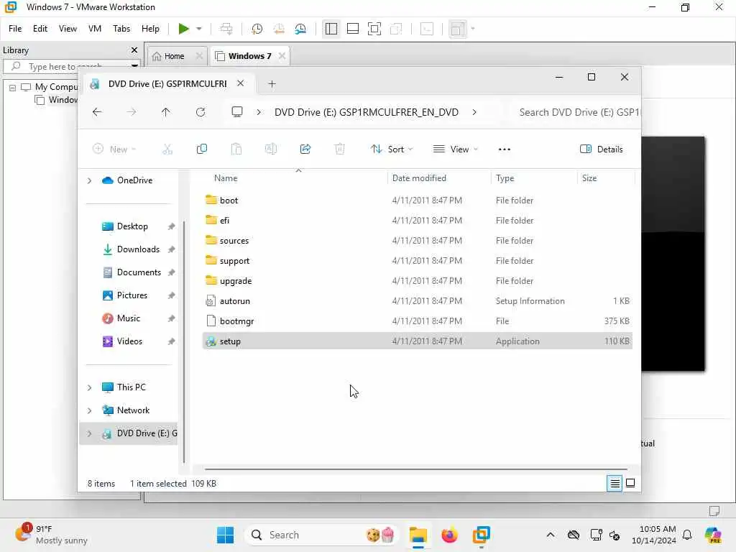Open Desktop in navigation pane

pyautogui.click(x=132, y=226)
